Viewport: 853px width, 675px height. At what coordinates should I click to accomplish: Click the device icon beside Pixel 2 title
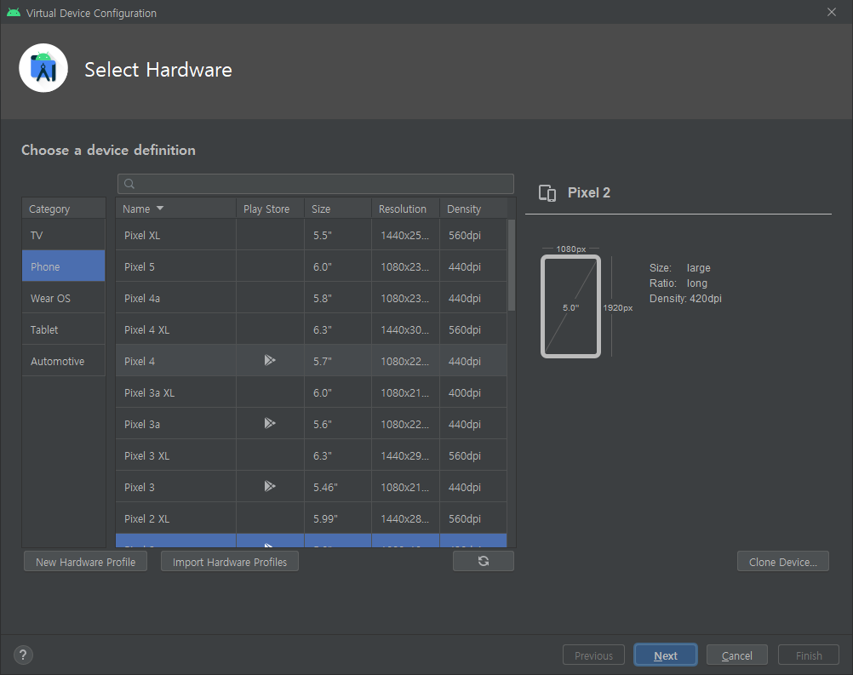(547, 193)
